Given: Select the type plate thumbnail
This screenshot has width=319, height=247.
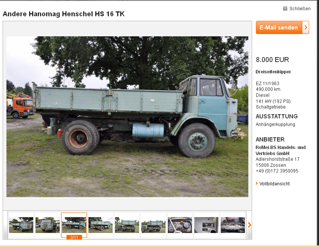Looking at the screenshot, I should coord(206,225).
